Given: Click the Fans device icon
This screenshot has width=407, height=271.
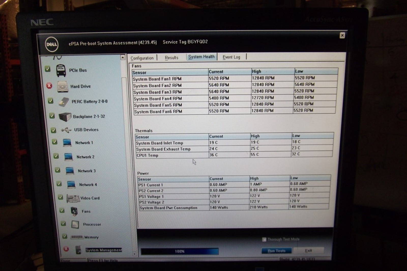Looking at the screenshot, I should (74, 212).
